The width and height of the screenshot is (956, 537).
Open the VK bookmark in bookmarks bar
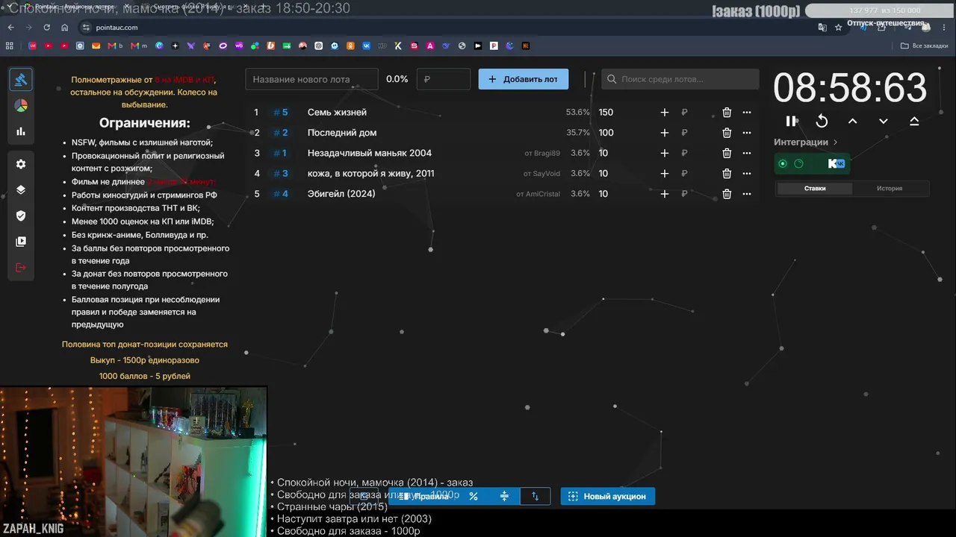367,45
